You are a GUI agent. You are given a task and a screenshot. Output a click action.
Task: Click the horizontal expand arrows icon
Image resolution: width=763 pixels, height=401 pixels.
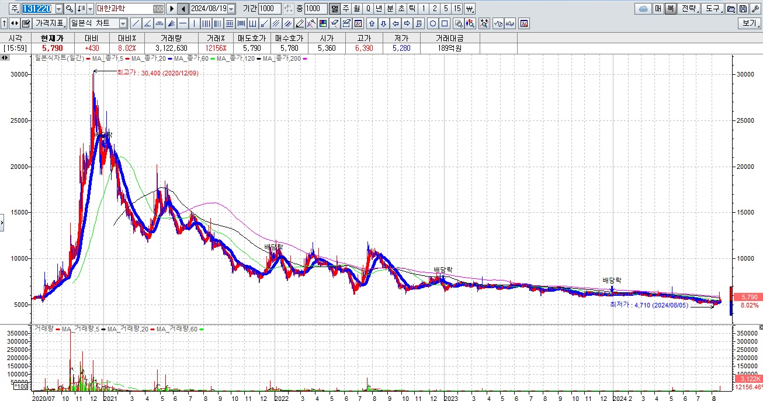[14, 23]
